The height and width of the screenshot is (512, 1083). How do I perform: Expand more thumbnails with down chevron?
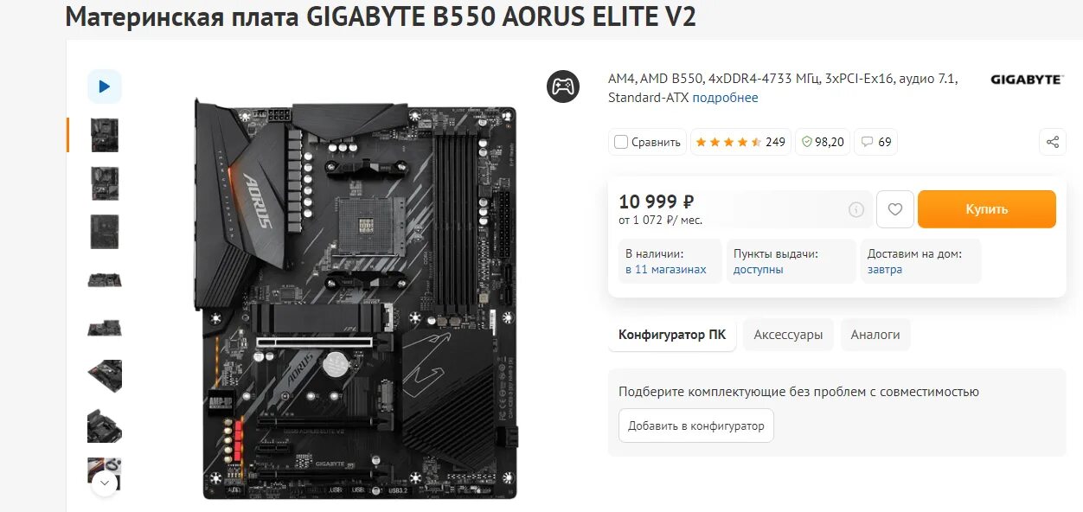pos(105,482)
